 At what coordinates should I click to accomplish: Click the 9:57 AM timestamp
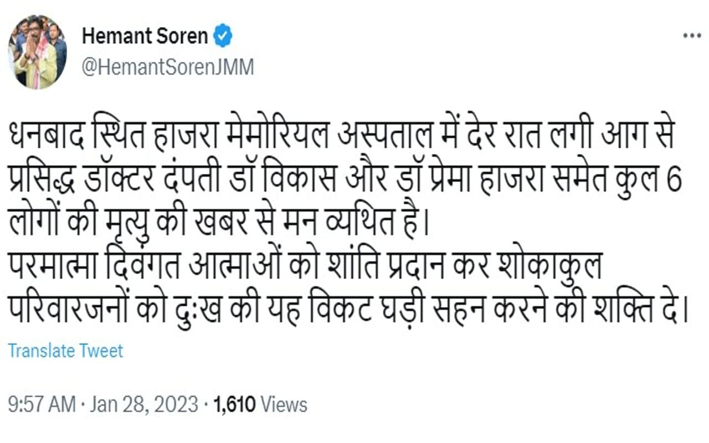point(42,405)
